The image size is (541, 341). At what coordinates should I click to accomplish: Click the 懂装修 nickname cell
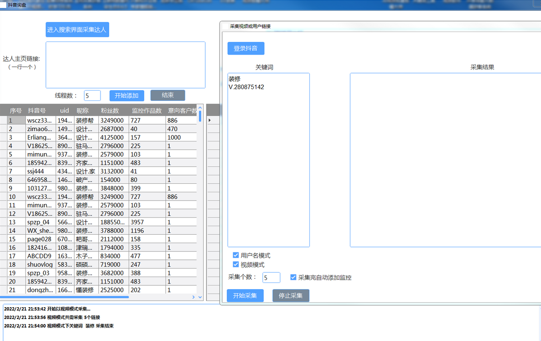[x=86, y=290]
